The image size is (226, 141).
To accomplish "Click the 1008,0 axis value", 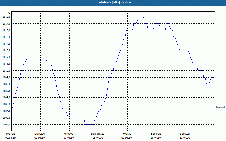I will 6,84.
